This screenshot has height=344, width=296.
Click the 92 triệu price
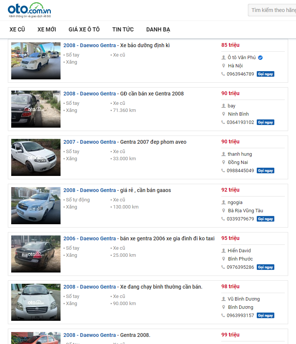(x=230, y=190)
